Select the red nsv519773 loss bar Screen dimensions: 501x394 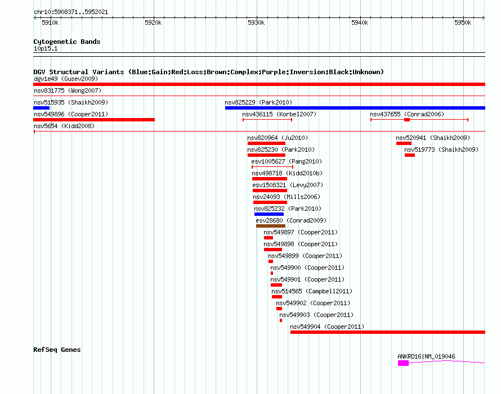tap(410, 155)
